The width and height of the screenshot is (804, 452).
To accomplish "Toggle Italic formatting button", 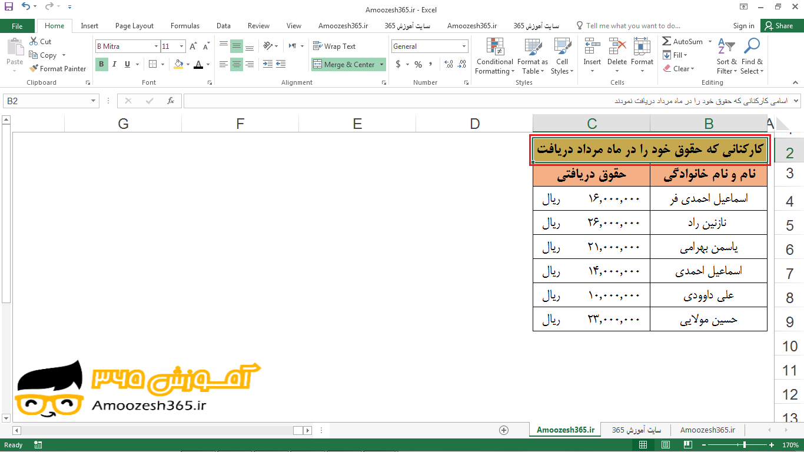I will tap(114, 65).
